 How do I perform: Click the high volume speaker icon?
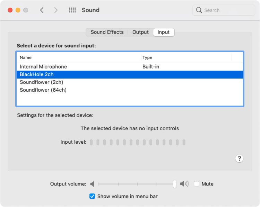click(x=184, y=184)
